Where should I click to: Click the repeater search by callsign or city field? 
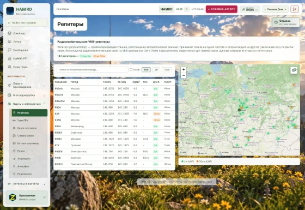tap(92, 70)
